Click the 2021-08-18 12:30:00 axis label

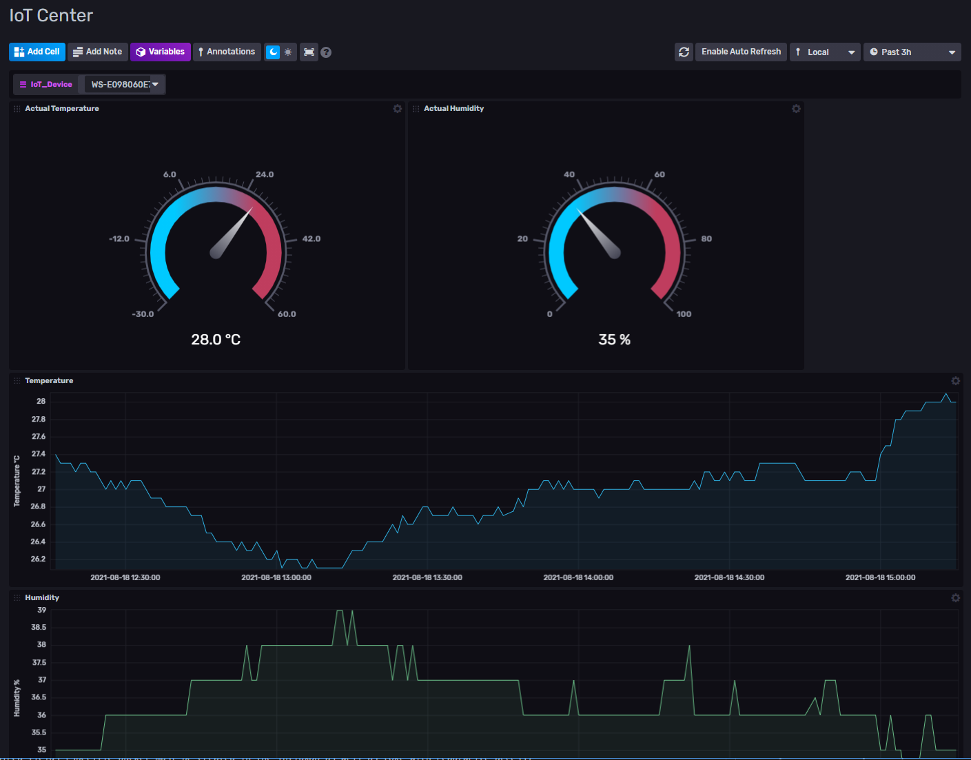pos(125,577)
